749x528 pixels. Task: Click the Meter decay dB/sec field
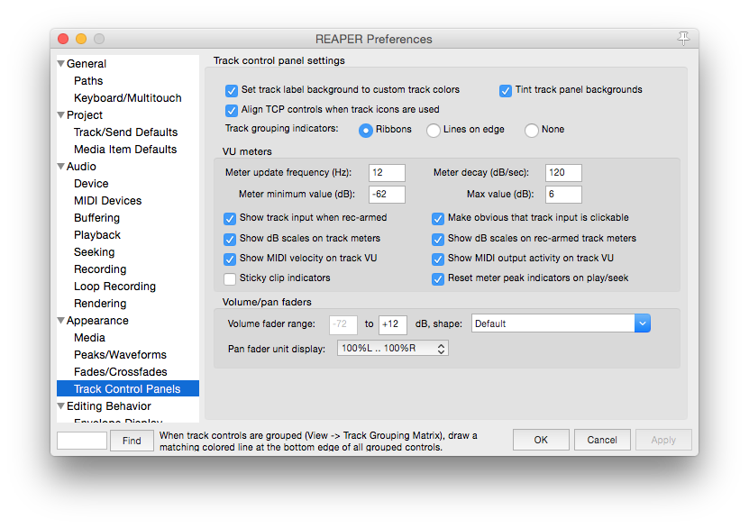tap(563, 173)
